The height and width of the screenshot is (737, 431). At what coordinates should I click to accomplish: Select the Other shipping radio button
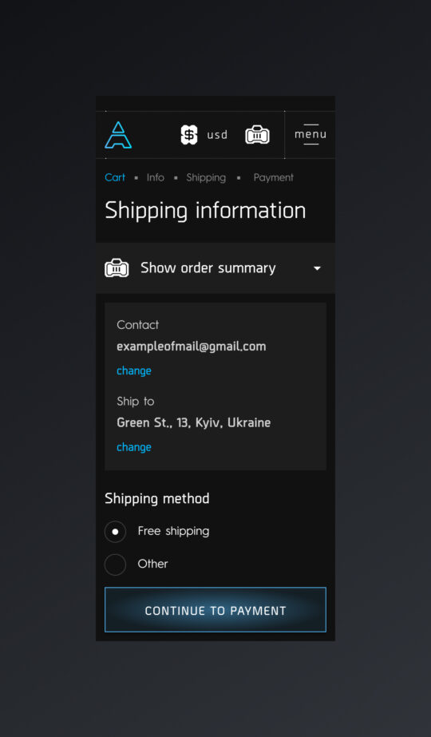pos(115,565)
